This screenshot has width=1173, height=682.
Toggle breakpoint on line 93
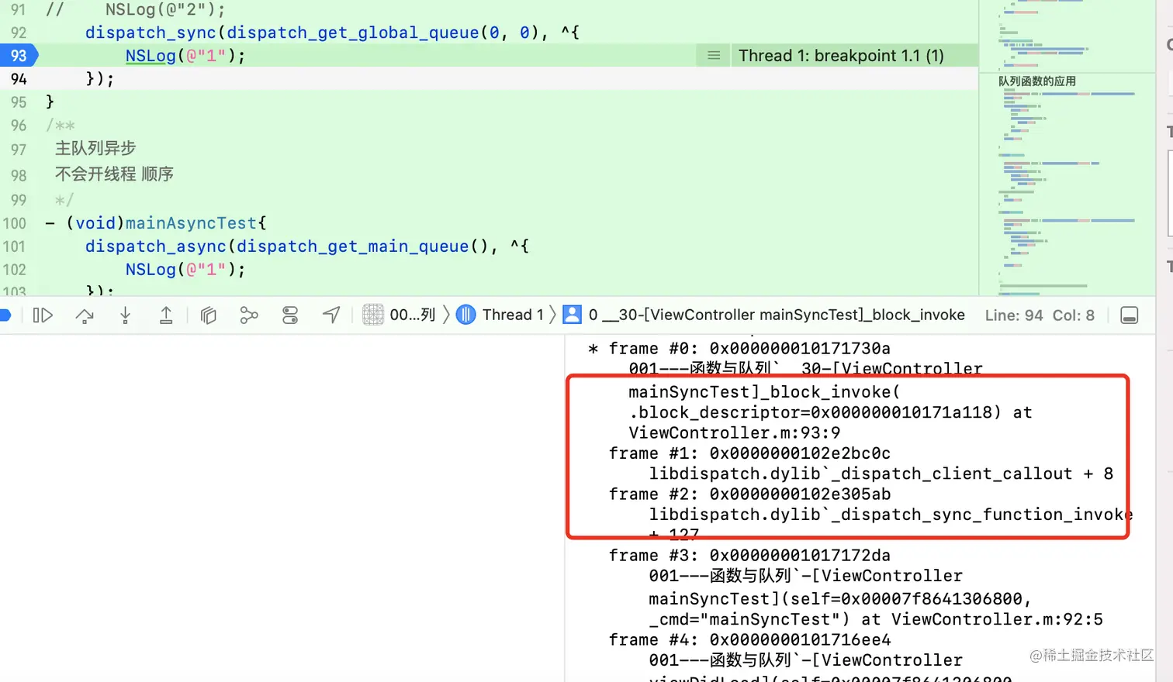(19, 56)
